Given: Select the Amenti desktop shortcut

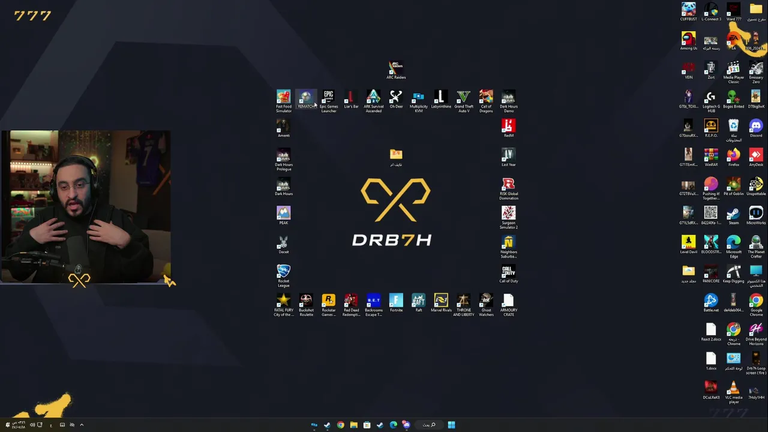Looking at the screenshot, I should (x=284, y=128).
